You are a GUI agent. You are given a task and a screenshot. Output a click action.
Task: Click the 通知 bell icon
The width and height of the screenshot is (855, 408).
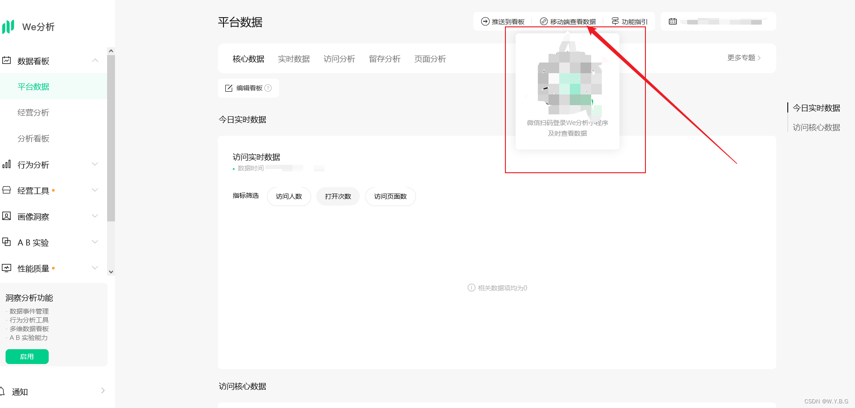point(2,391)
